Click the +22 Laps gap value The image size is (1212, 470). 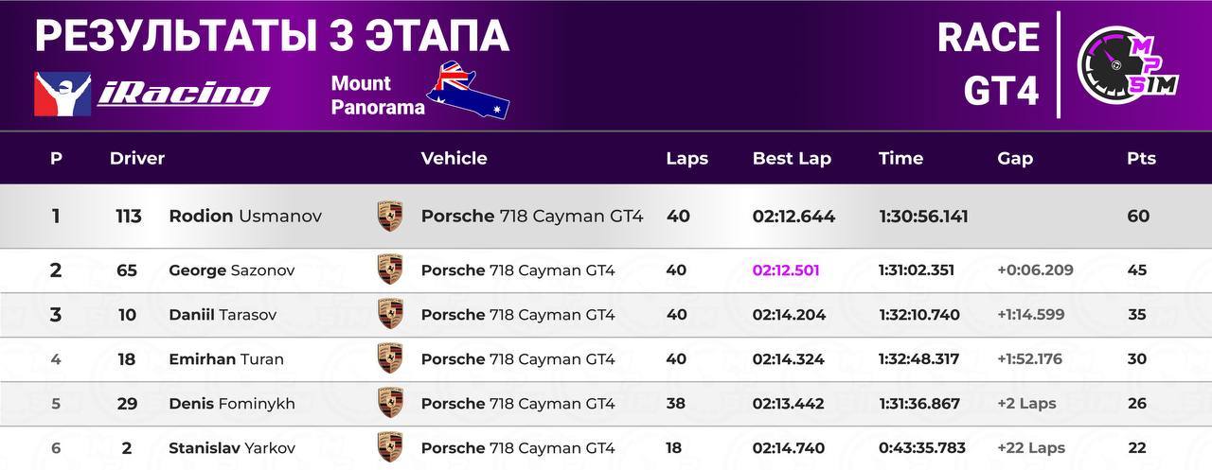(1031, 447)
